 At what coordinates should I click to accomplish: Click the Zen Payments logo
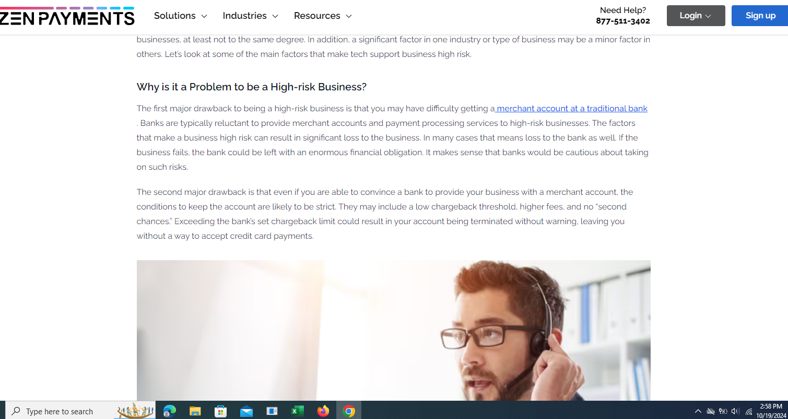pyautogui.click(x=67, y=16)
